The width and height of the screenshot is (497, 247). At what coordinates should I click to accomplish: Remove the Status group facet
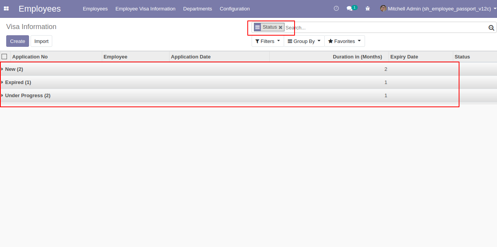point(281,27)
